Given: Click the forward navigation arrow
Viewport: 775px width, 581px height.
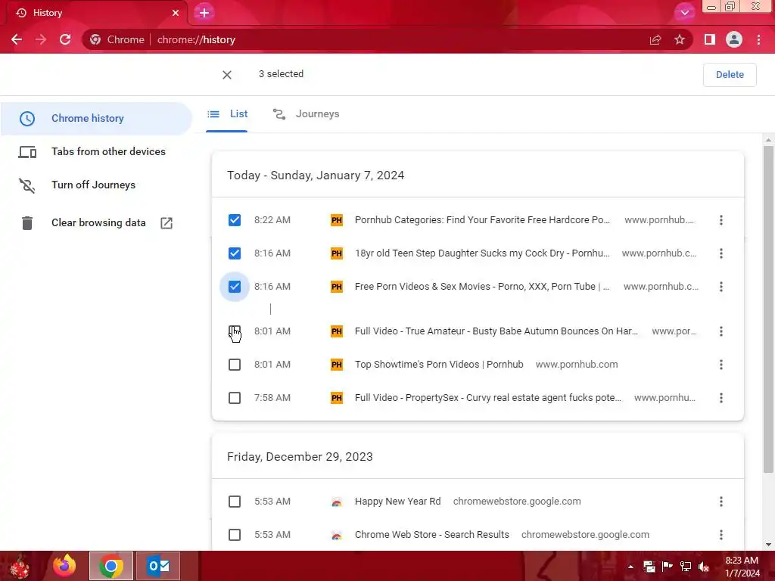Looking at the screenshot, I should coord(41,39).
